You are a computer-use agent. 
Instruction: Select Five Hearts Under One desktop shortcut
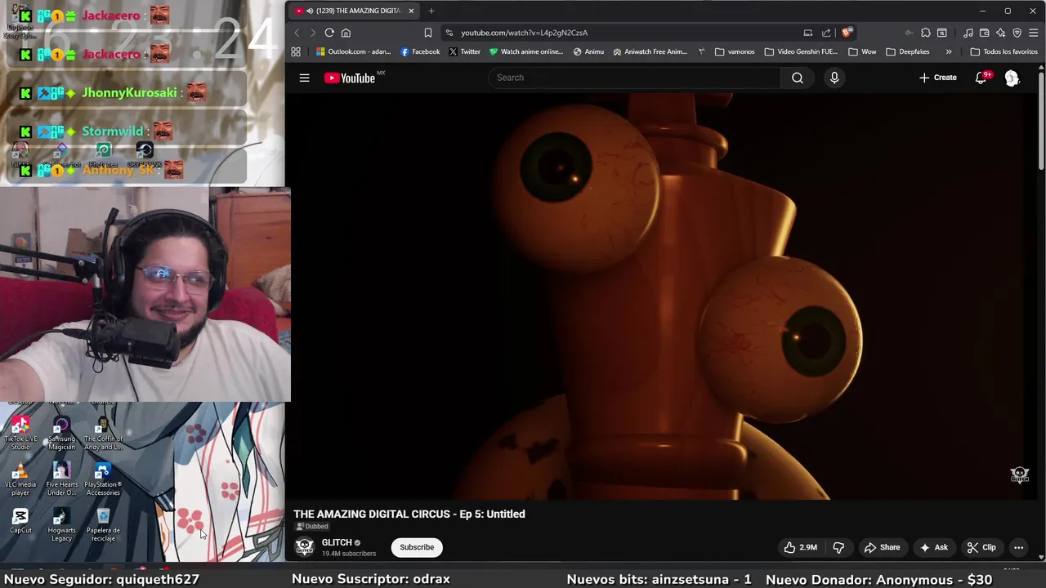click(61, 479)
